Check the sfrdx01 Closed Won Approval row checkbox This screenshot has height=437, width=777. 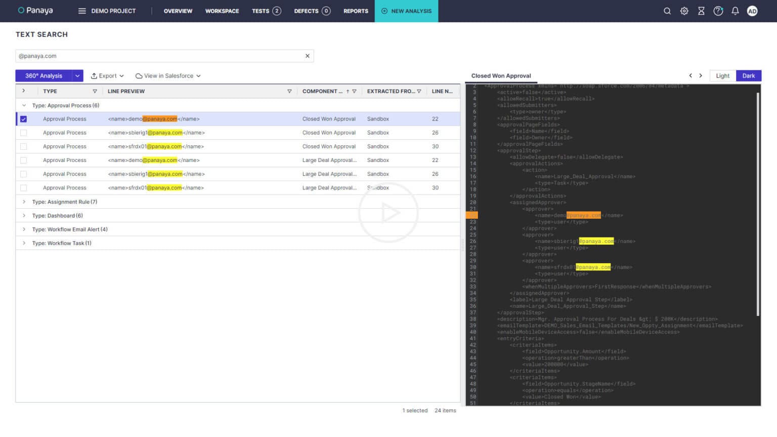[x=23, y=146]
